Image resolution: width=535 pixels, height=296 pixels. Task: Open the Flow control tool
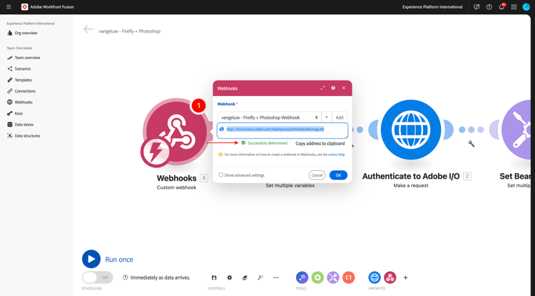(302, 277)
